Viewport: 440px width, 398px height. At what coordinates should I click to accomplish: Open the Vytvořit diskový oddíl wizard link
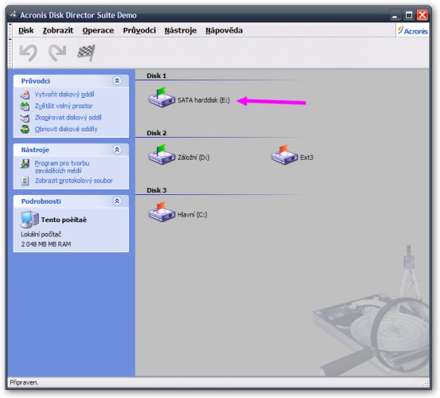[x=64, y=95]
